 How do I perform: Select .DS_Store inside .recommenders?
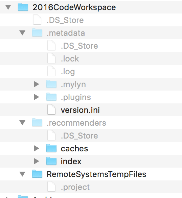click(x=79, y=136)
